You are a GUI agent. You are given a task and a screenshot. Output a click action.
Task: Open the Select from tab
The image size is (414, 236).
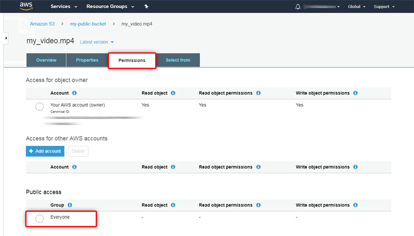point(178,60)
